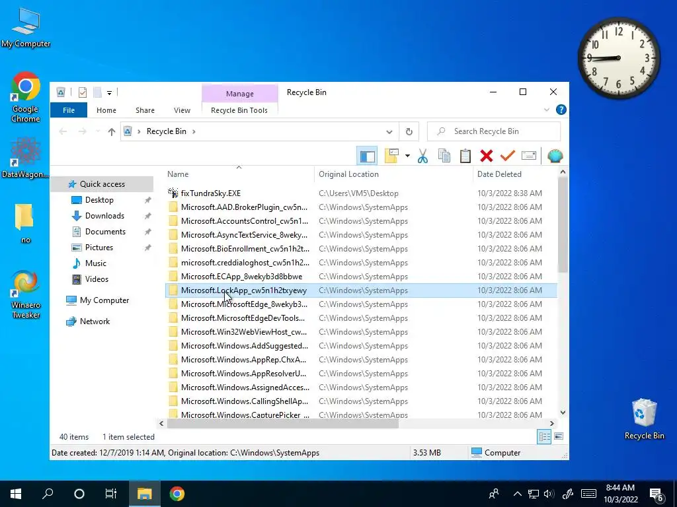Click the folder options toolbar icon
This screenshot has height=507, width=677.
[391, 156]
